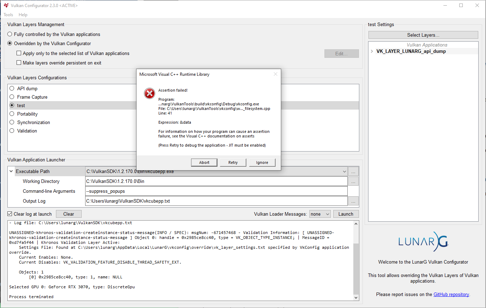
Task: Click the red error icon in the assertion dialog
Action: pos(149,93)
